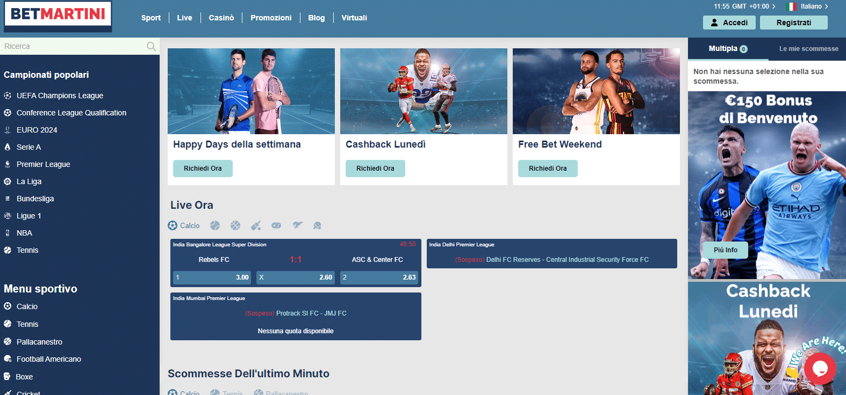
Task: Switch to Le mie scommesse tab
Action: click(809, 48)
